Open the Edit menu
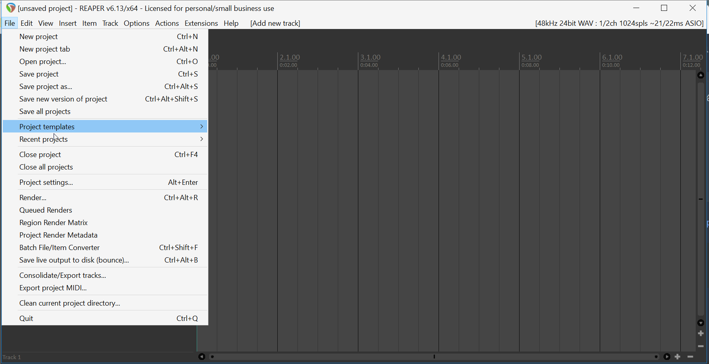This screenshot has width=709, height=364. (27, 23)
